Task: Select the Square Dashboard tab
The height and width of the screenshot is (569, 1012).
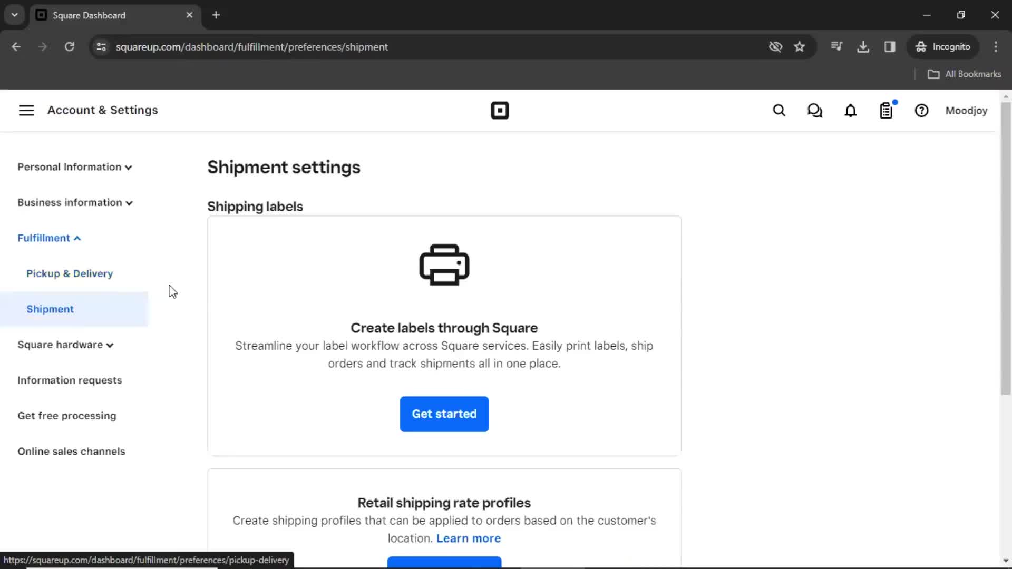Action: (115, 15)
